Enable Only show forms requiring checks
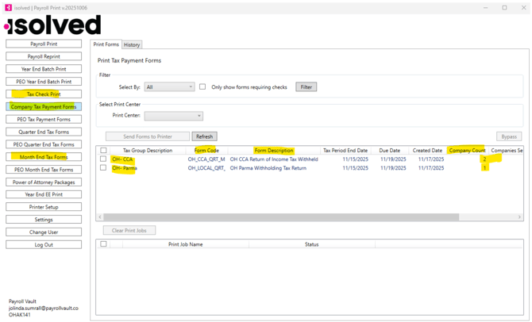The height and width of the screenshot is (322, 532). pyautogui.click(x=202, y=86)
